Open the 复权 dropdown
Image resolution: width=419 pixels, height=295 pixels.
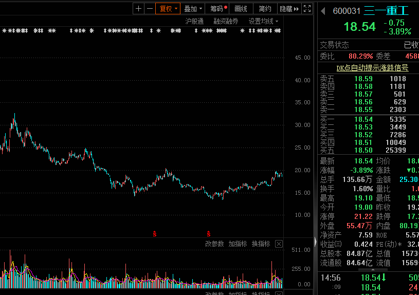[x=168, y=9]
